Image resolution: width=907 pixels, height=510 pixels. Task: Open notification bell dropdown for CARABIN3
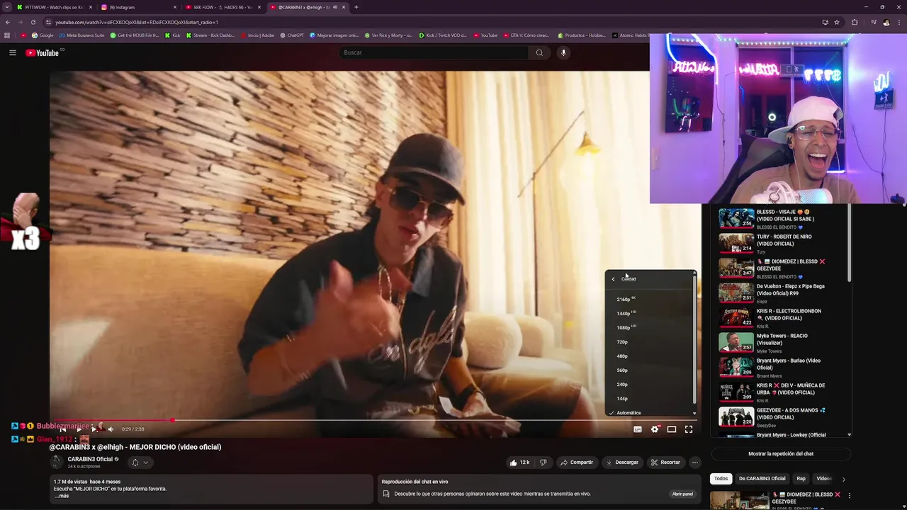140,463
